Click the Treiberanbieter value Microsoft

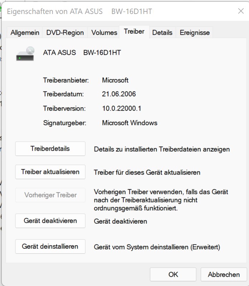coord(115,80)
